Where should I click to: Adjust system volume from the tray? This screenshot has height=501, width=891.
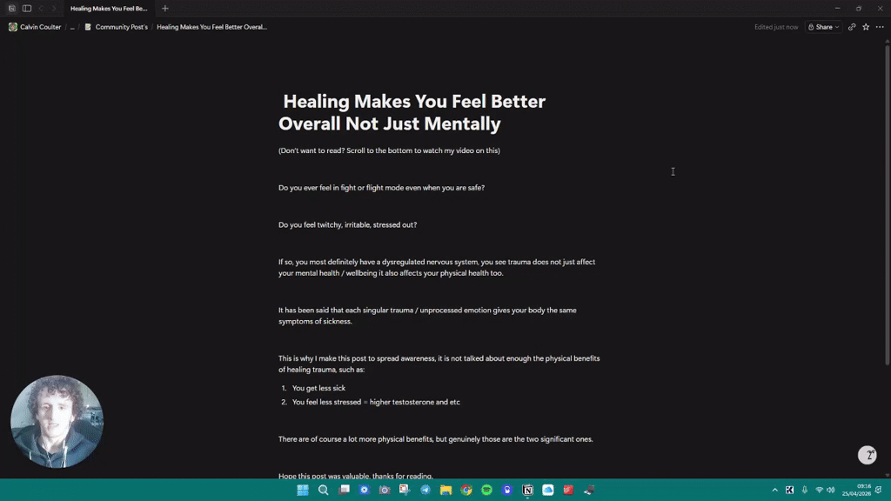pos(831,491)
